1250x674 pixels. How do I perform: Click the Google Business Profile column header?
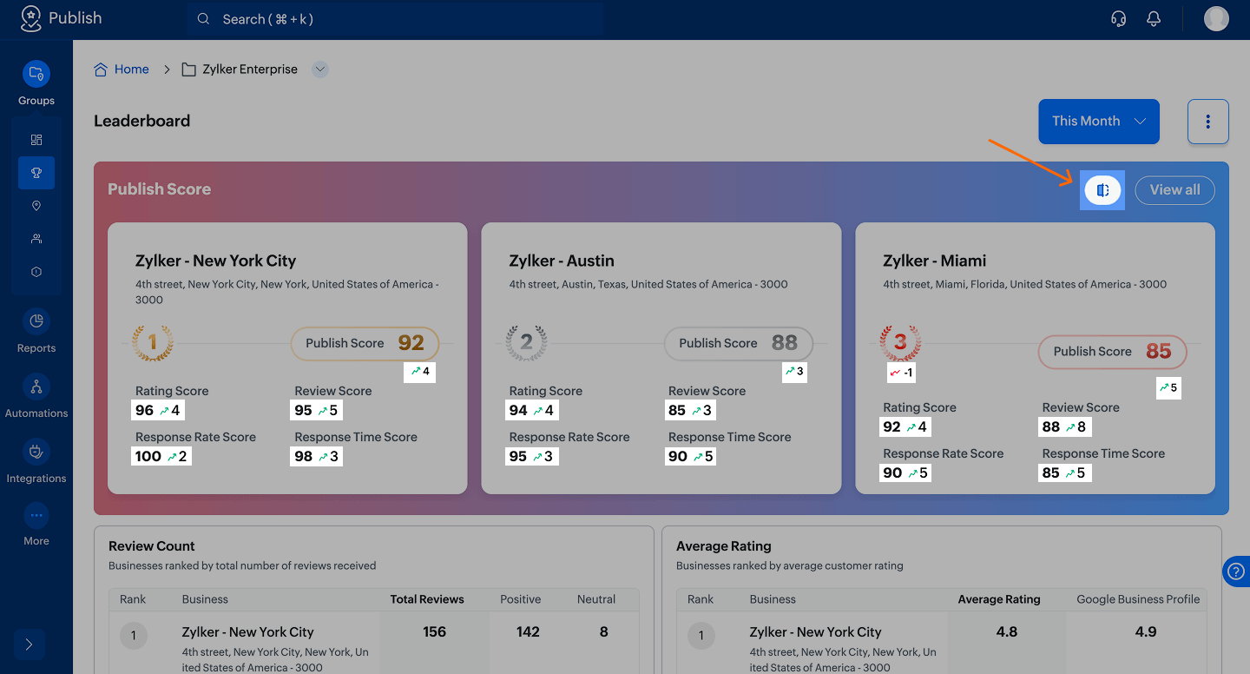pyautogui.click(x=1139, y=599)
